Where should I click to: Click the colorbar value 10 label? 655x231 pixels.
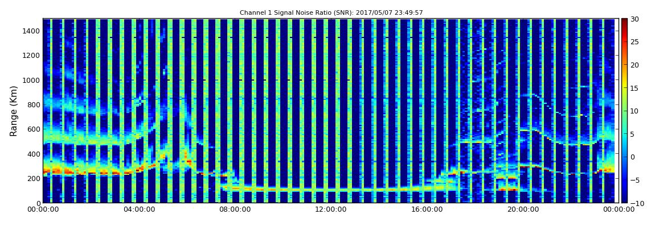[x=635, y=111]
